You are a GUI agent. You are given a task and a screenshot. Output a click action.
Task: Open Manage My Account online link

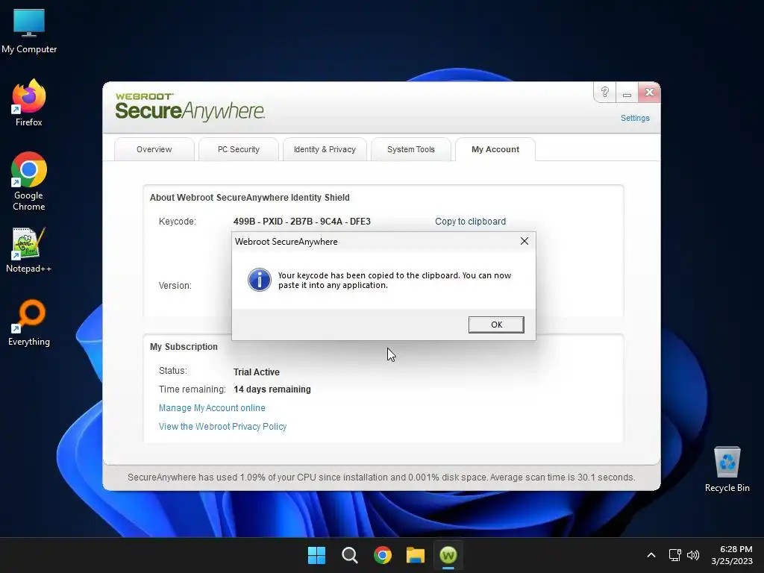pos(212,408)
